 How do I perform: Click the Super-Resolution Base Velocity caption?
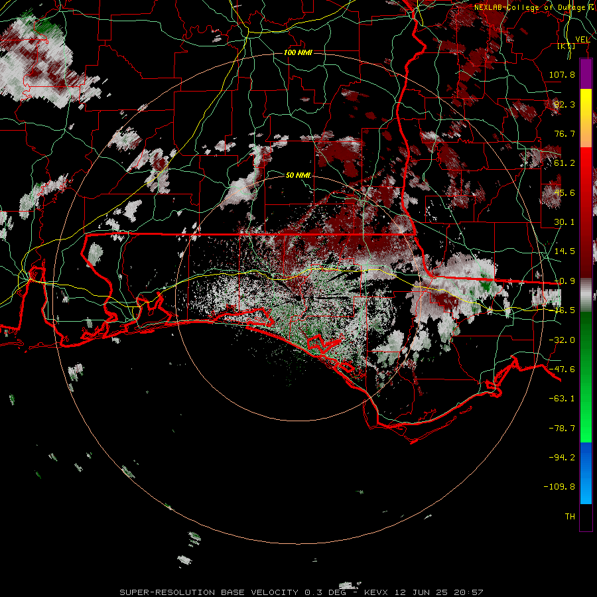(301, 592)
